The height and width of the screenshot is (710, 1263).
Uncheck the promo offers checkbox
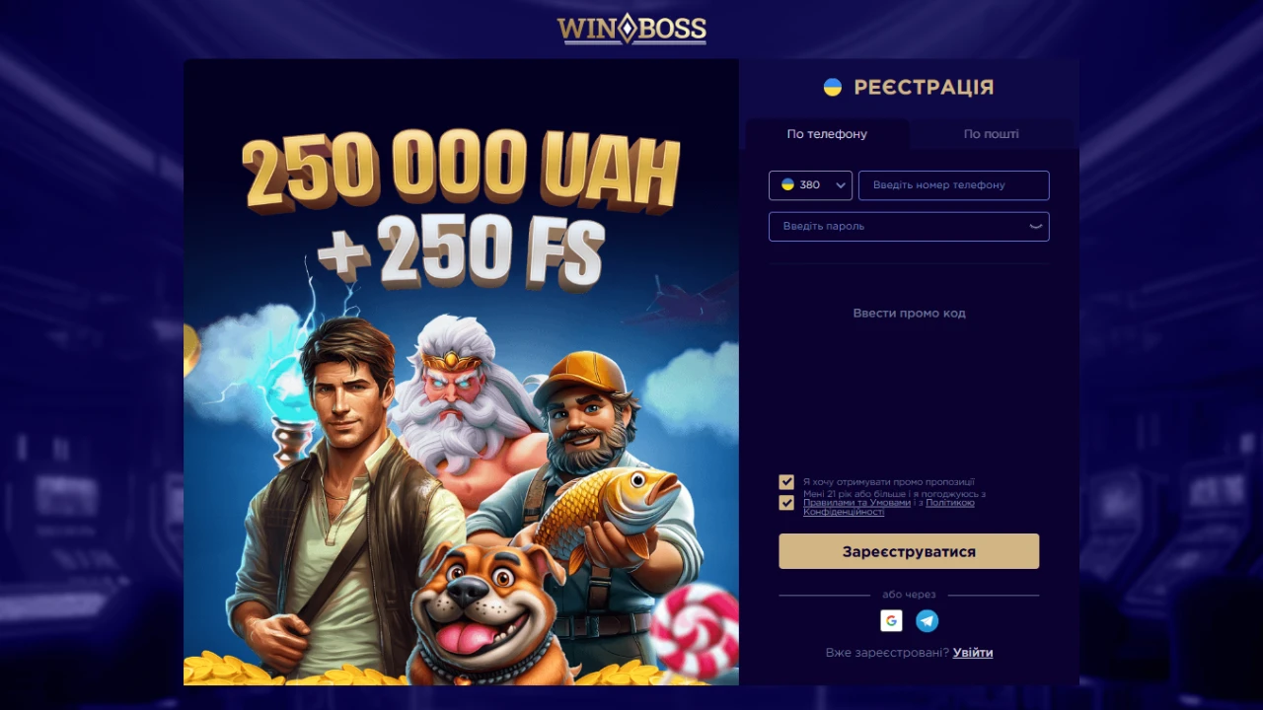click(786, 482)
